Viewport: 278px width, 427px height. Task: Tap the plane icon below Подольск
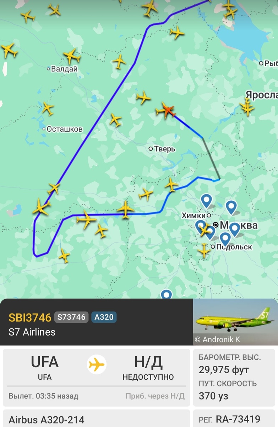pos(204,251)
